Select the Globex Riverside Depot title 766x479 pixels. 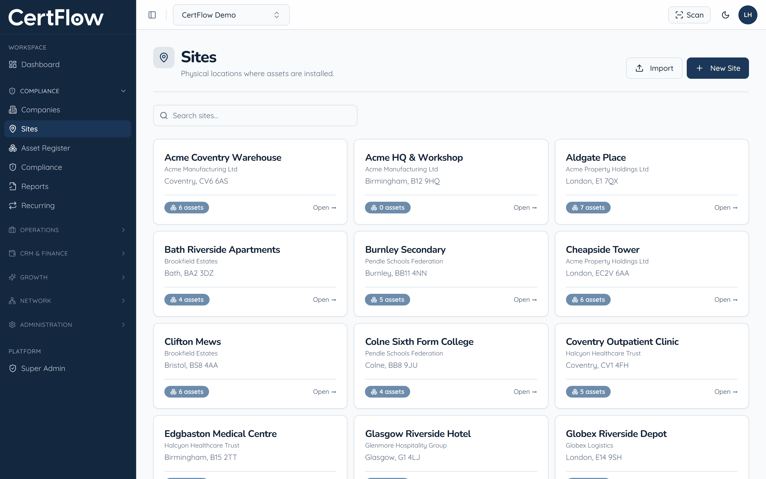pos(616,434)
